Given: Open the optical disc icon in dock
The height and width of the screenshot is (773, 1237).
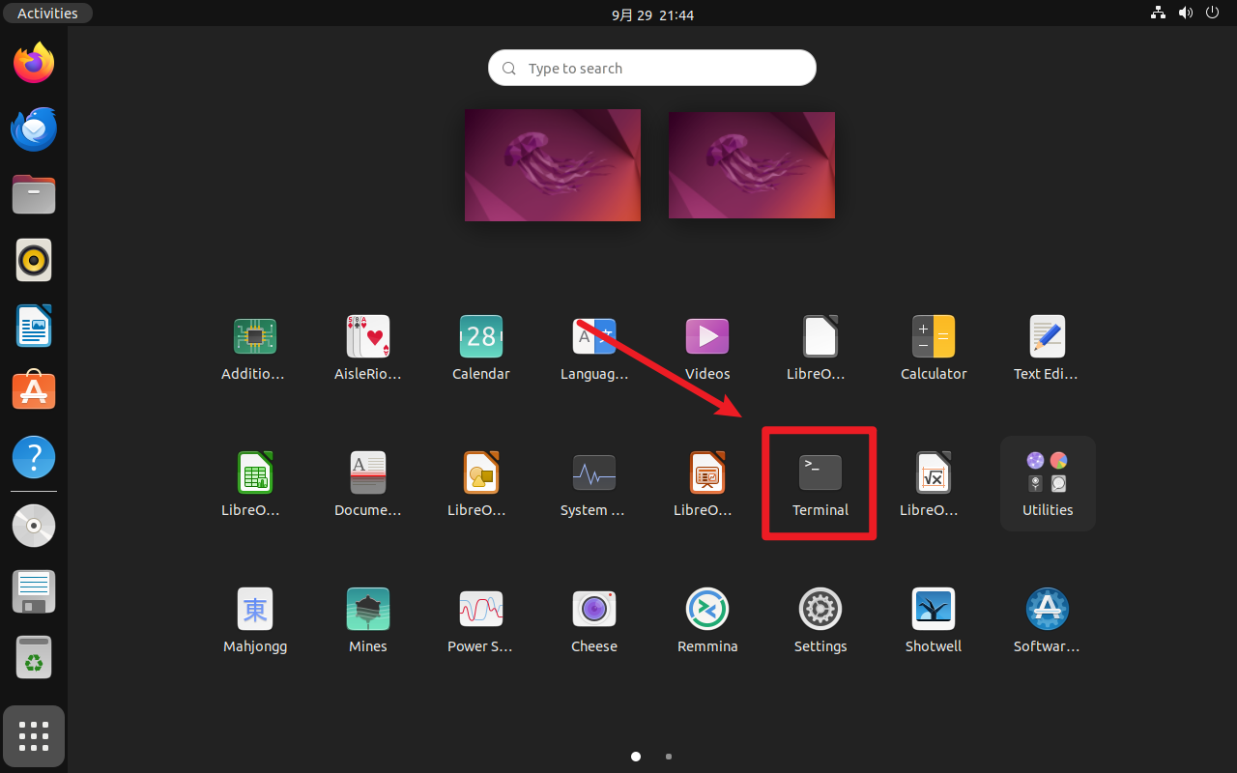Looking at the screenshot, I should tap(34, 526).
